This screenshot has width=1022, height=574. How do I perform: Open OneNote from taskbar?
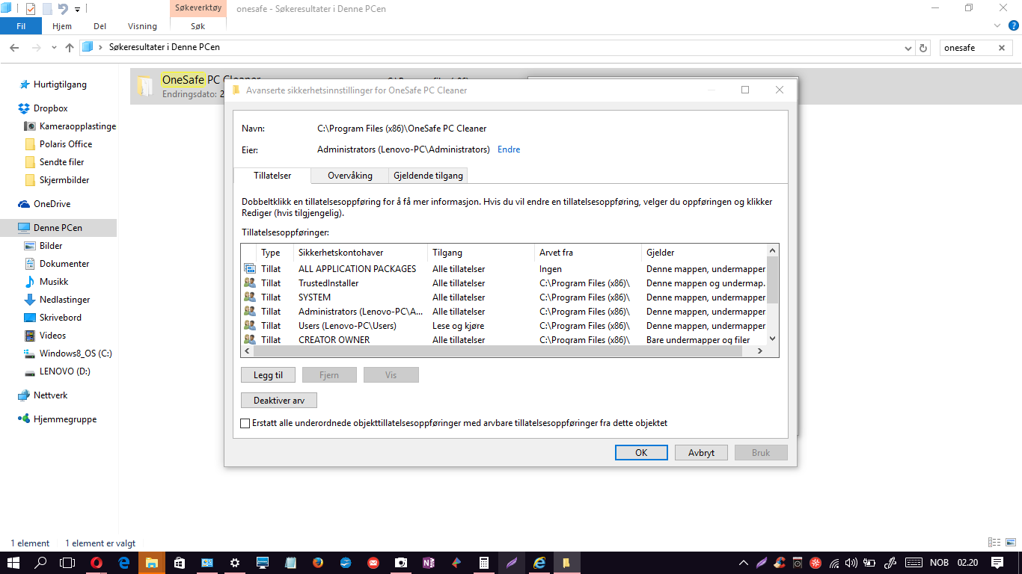click(x=429, y=563)
